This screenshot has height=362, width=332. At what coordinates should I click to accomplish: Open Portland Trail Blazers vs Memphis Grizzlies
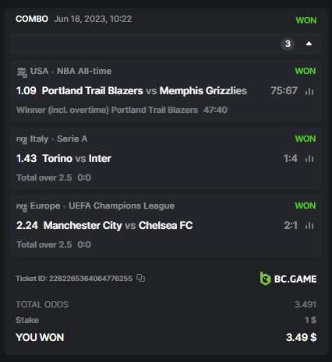144,91
